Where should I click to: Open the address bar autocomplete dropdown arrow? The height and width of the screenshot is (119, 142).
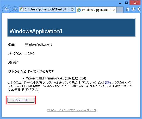pyautogui.click(x=68, y=9)
